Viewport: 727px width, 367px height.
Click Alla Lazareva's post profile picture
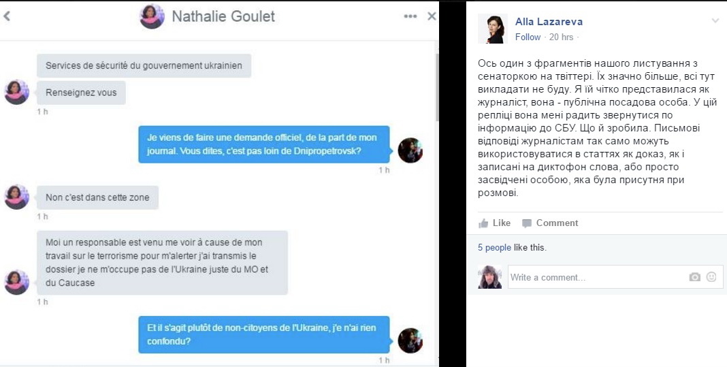pyautogui.click(x=493, y=29)
